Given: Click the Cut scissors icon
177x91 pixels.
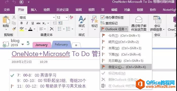Looking at the screenshot, I should pos(14,17).
